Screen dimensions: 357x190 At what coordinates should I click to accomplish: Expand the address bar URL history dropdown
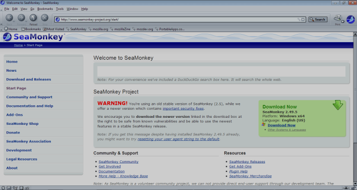[x=303, y=20]
